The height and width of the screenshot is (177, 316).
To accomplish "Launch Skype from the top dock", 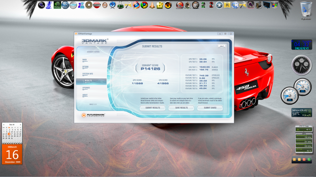I will click(73, 5).
